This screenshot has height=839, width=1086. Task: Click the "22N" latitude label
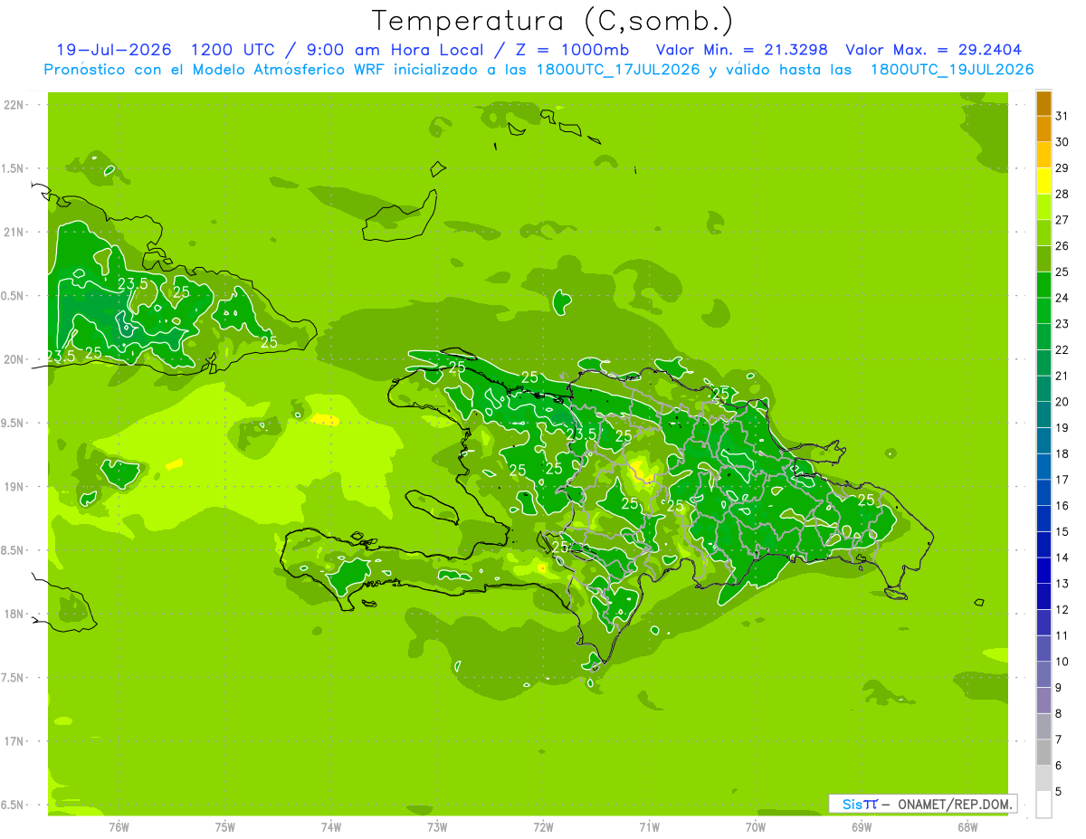[14, 105]
